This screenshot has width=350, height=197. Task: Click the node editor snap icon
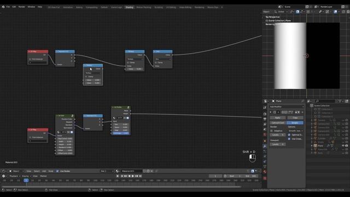point(253,171)
